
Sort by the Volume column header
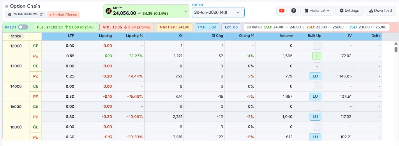pos(286,36)
